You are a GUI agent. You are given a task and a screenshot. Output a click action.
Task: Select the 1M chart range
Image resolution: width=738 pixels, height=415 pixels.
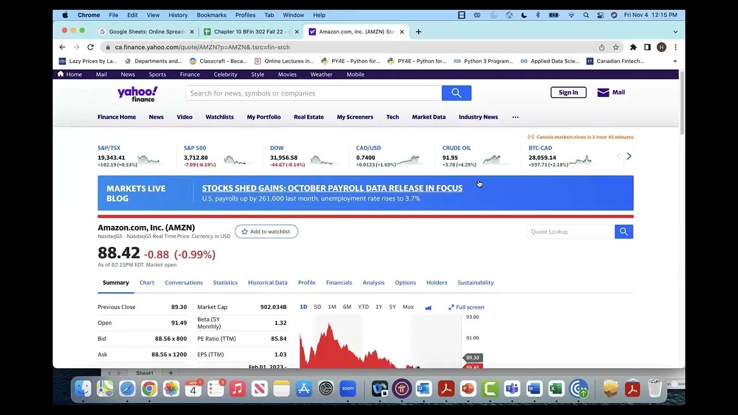pos(332,307)
